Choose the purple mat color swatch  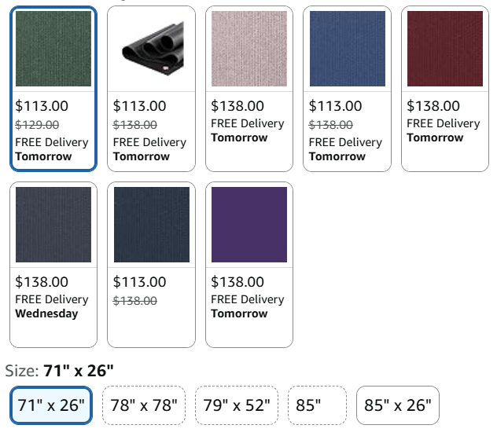[248, 225]
